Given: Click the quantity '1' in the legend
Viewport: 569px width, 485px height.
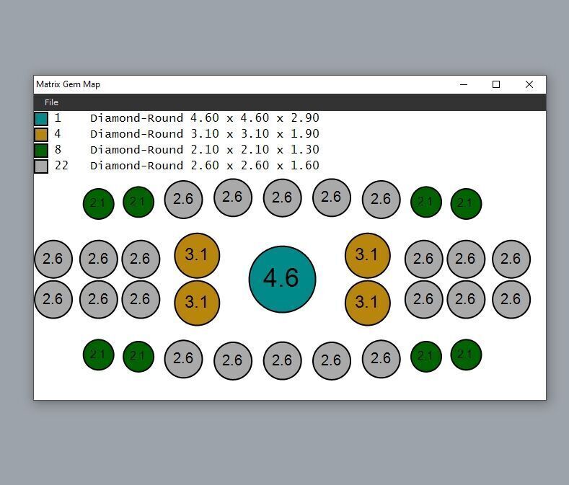Looking at the screenshot, I should click(58, 118).
